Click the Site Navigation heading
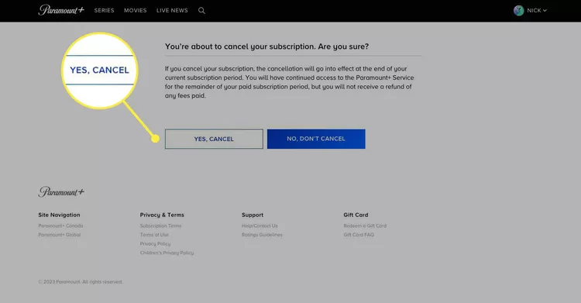 pos(59,215)
